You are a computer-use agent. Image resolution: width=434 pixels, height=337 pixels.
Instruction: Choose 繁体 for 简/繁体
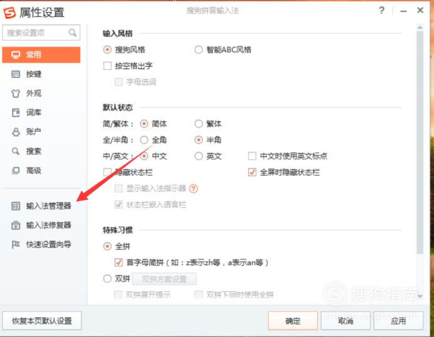coord(198,124)
